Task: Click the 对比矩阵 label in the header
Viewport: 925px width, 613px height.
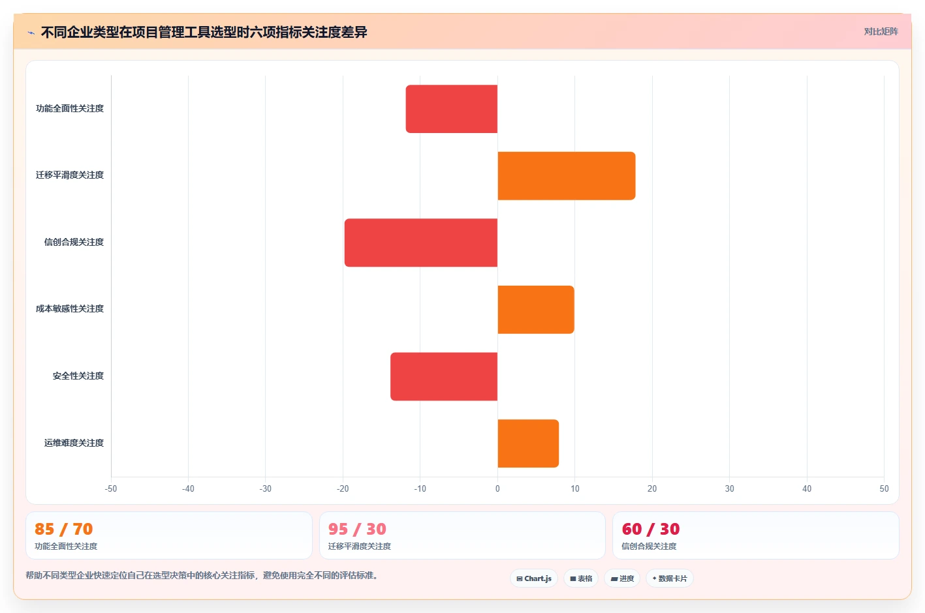Action: 881,31
